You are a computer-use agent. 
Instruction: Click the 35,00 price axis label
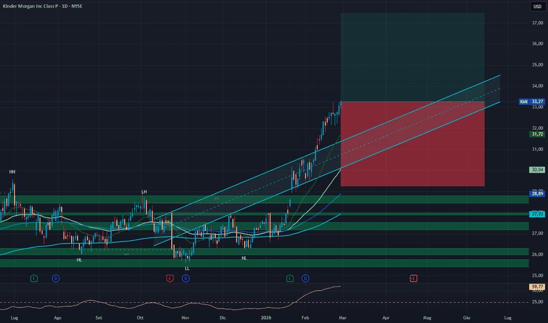[x=537, y=65]
